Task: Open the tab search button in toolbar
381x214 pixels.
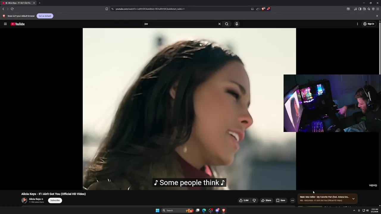Action: [x=348, y=9]
